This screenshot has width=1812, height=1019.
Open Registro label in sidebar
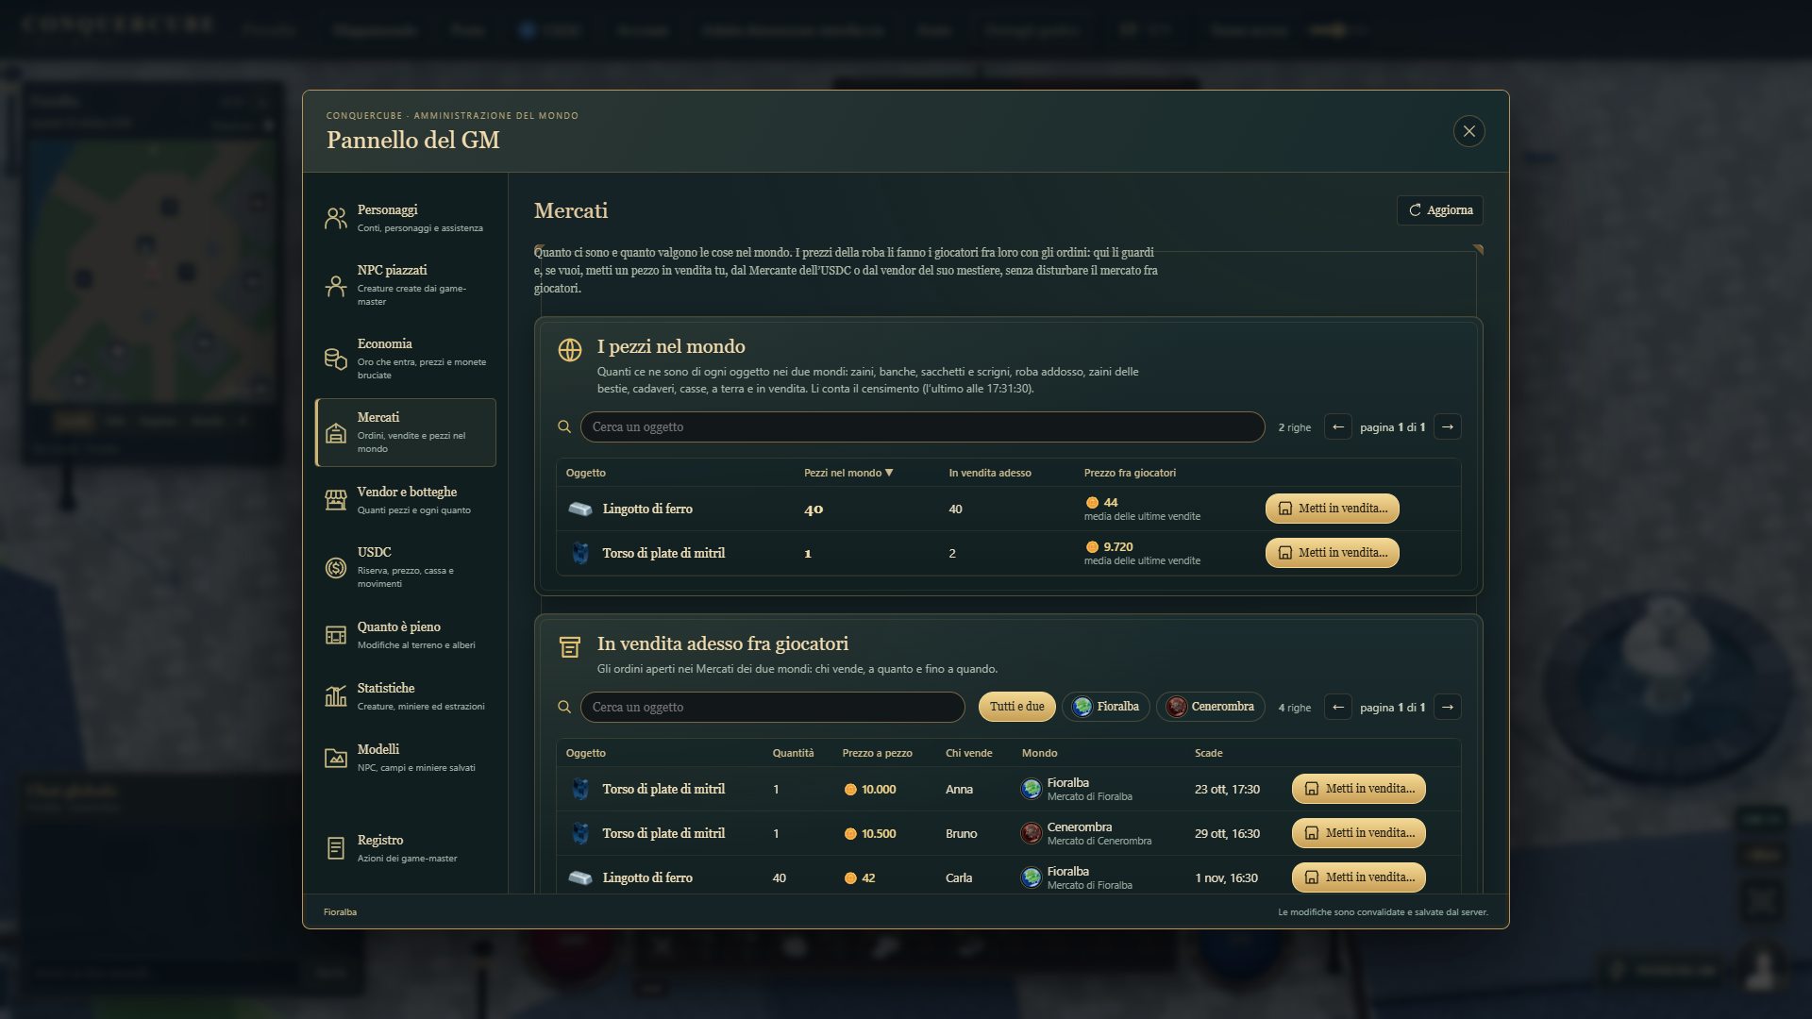[x=379, y=840]
